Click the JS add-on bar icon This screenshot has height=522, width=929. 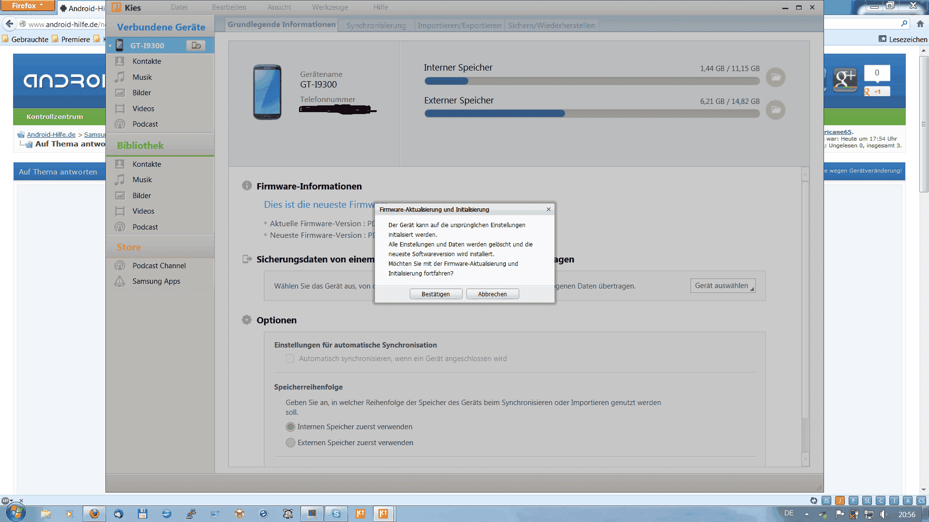click(x=826, y=501)
